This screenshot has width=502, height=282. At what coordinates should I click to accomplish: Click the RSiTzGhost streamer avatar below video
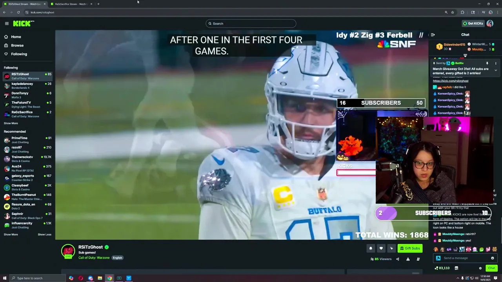pos(68,251)
